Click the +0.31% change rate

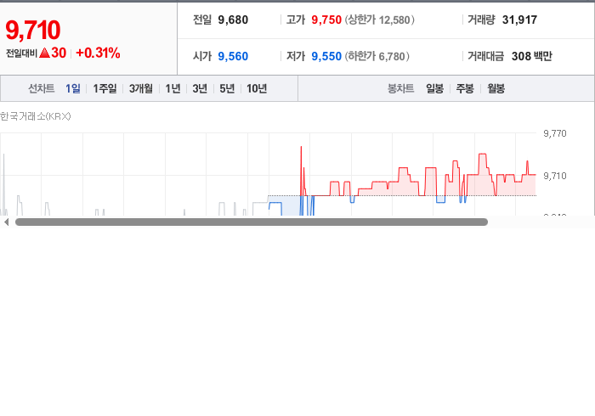pos(98,53)
